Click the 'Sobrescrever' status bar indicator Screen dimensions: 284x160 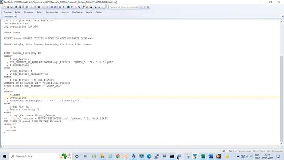pos(245,151)
